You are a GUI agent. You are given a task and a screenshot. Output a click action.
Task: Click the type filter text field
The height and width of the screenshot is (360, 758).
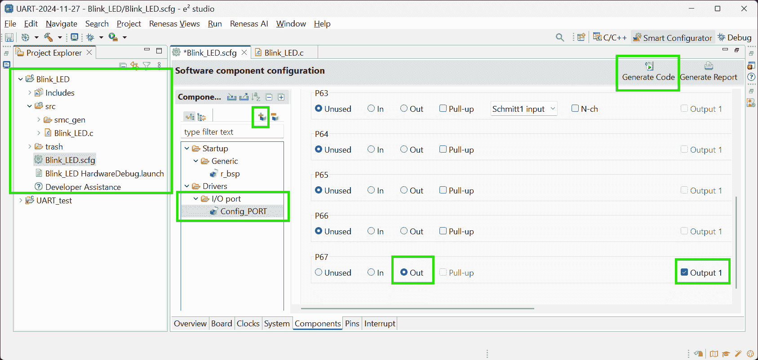pos(232,132)
